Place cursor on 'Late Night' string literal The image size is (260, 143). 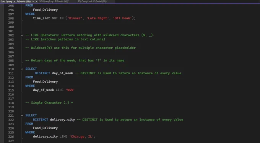(97, 18)
